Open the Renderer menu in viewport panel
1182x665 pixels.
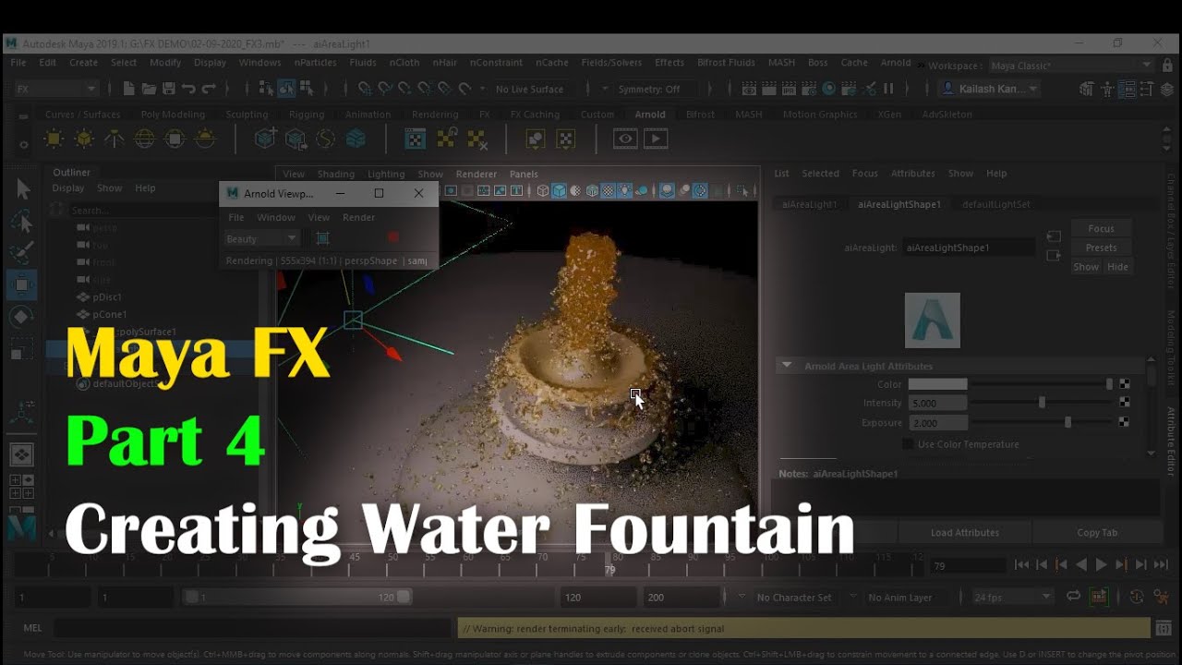coord(476,174)
